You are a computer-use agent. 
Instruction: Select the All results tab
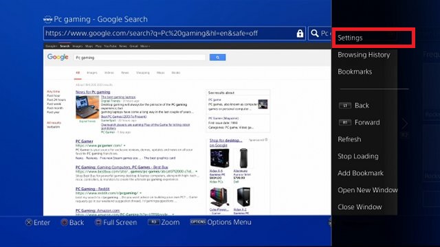point(78,73)
